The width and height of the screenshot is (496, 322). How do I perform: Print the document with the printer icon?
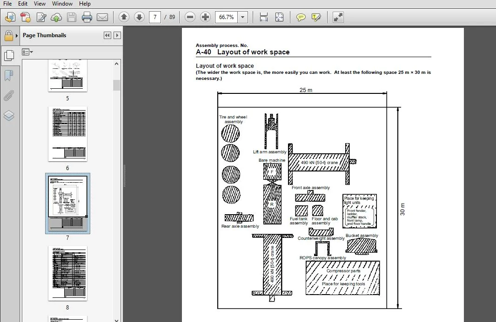87,17
